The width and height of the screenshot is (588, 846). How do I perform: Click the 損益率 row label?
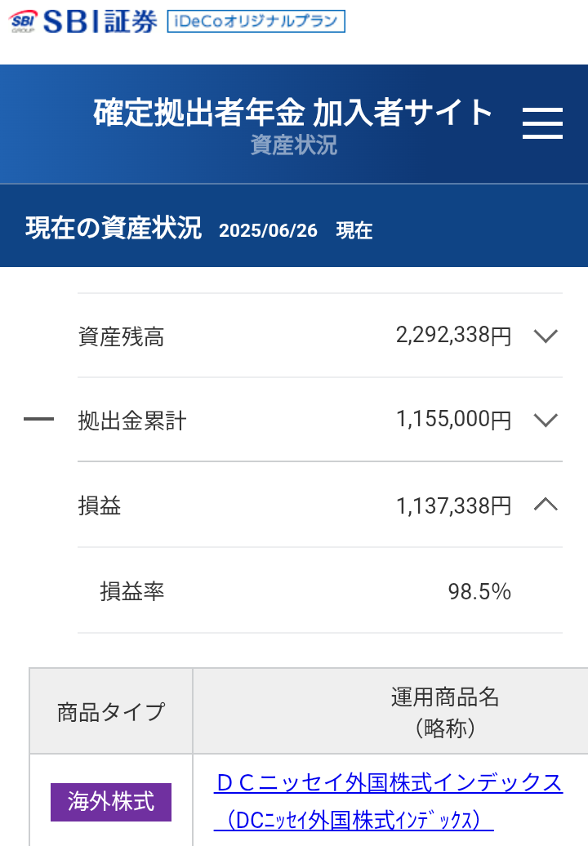click(132, 591)
